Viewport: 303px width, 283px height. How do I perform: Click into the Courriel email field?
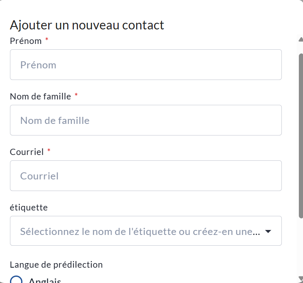(x=146, y=176)
